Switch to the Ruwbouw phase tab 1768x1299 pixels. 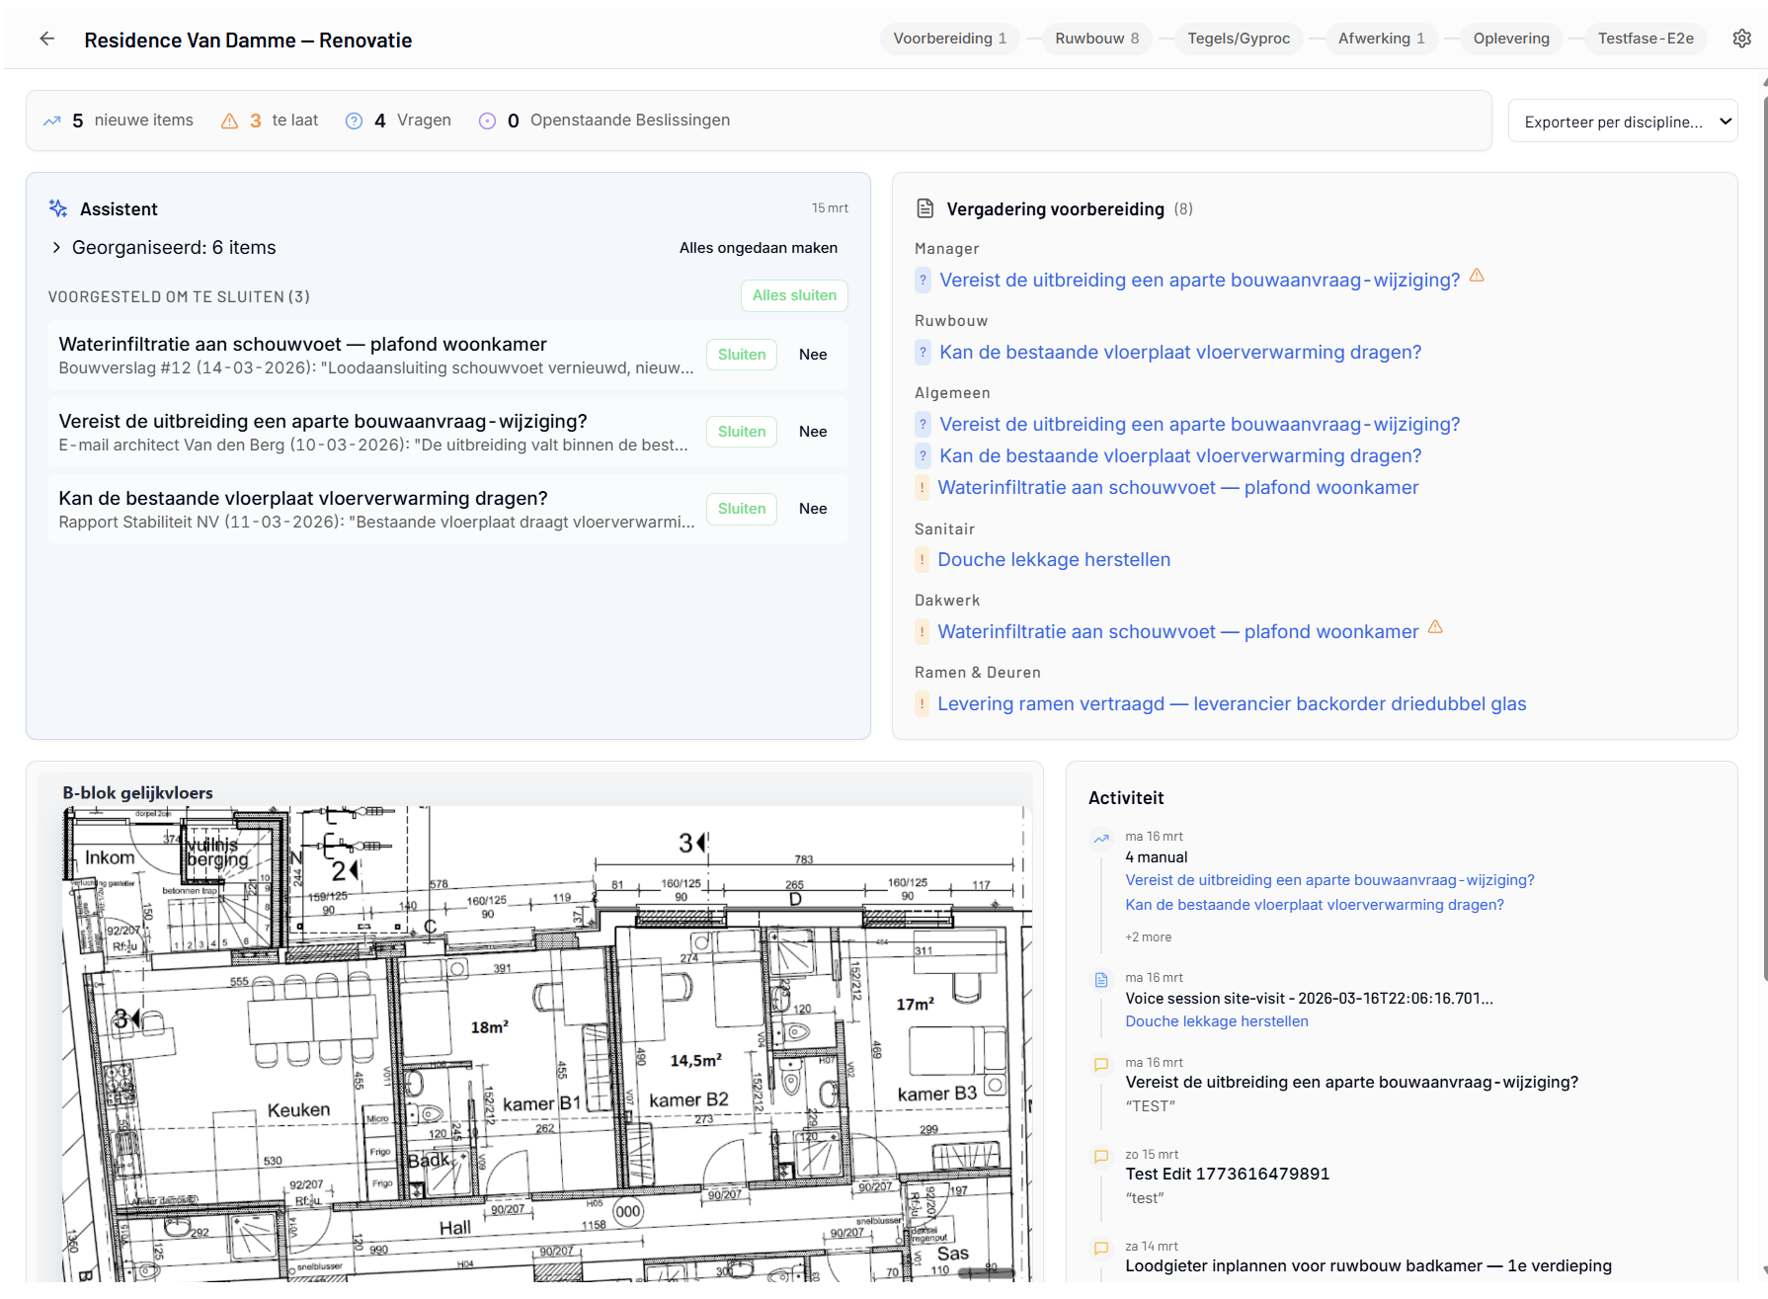tap(1096, 38)
